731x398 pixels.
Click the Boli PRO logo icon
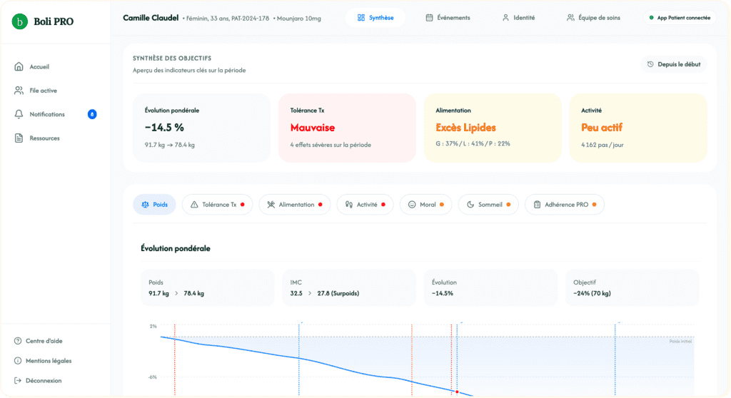coord(20,21)
